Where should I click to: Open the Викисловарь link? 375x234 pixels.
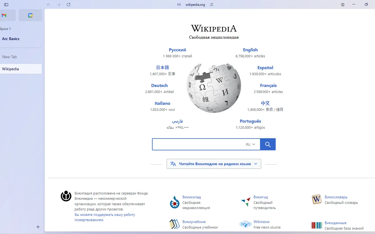tap(336, 197)
